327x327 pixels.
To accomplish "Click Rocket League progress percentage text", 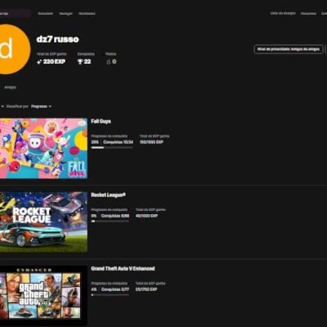I will (x=94, y=216).
